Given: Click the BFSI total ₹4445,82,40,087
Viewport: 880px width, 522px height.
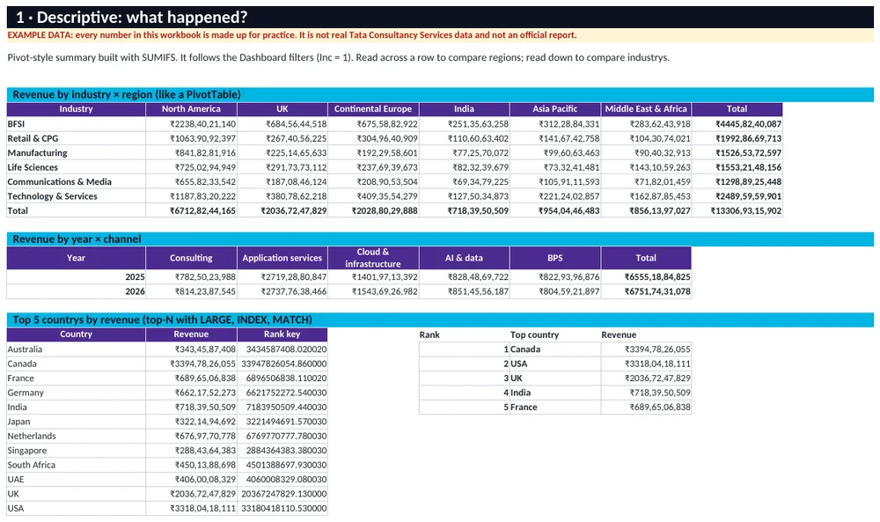Looking at the screenshot, I should 737,123.
